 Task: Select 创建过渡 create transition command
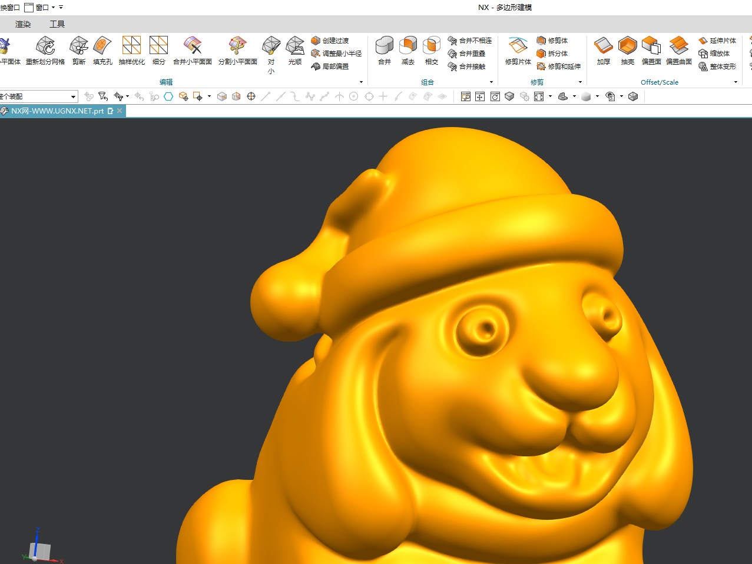coord(330,41)
